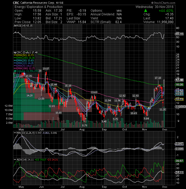Screen dimensions: 186x189
Task: Click the Open value 15.59
Action: click(x=37, y=11)
